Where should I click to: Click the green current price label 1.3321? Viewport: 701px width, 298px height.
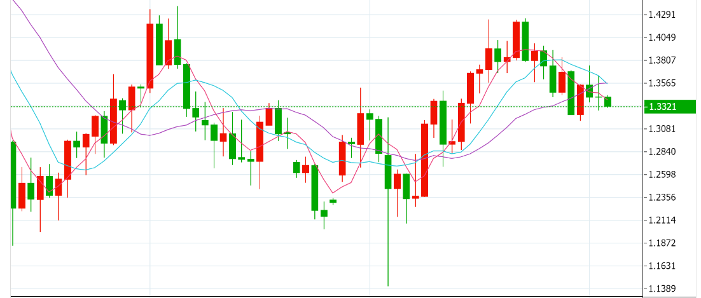(x=670, y=107)
